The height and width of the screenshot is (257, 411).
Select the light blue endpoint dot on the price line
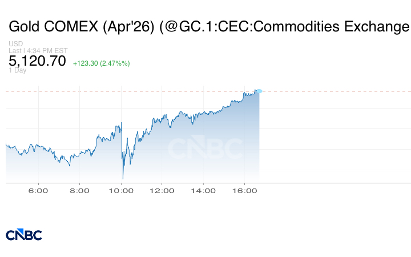click(x=259, y=91)
